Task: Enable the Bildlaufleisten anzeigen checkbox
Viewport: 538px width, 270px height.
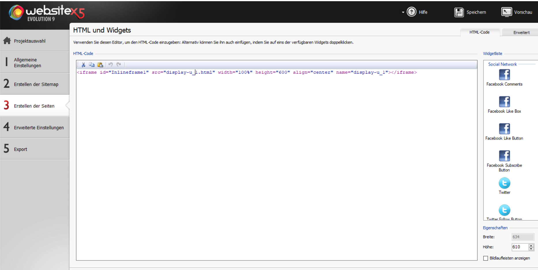Action: (486, 258)
